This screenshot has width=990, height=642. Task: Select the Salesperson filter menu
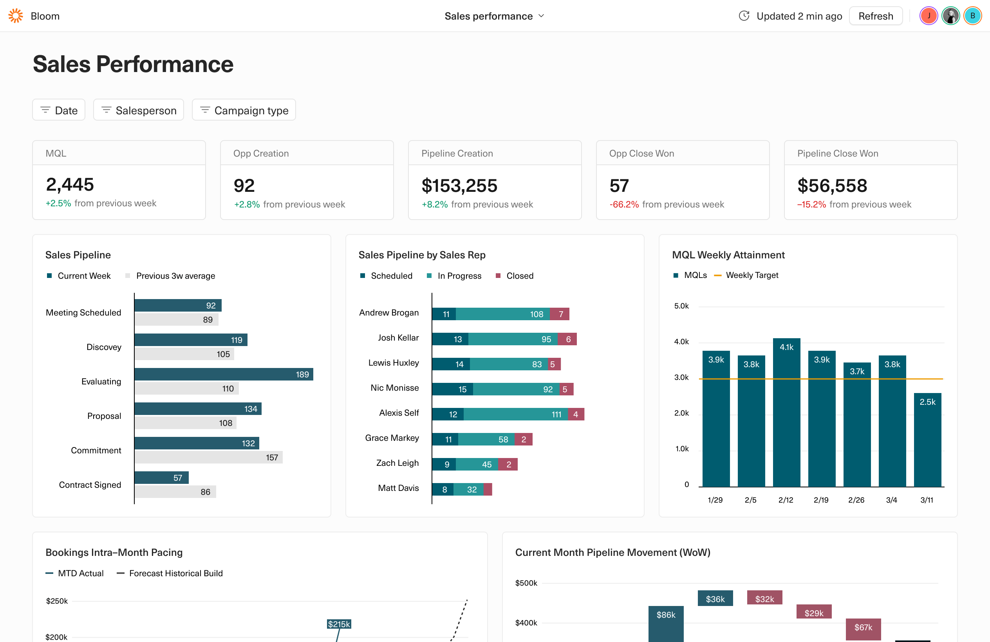(x=139, y=110)
